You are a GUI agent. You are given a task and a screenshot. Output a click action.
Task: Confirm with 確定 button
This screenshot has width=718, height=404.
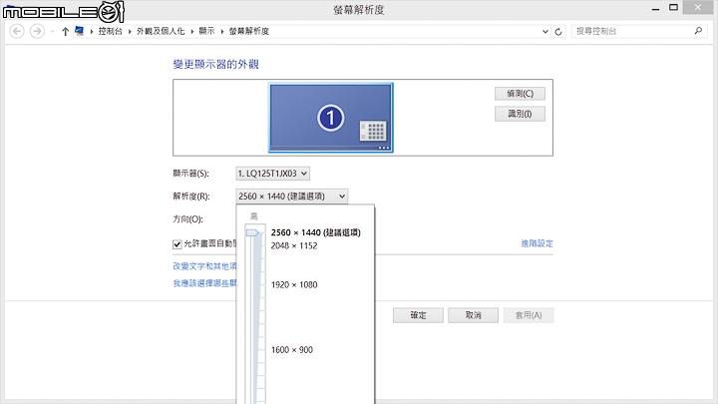click(x=418, y=315)
